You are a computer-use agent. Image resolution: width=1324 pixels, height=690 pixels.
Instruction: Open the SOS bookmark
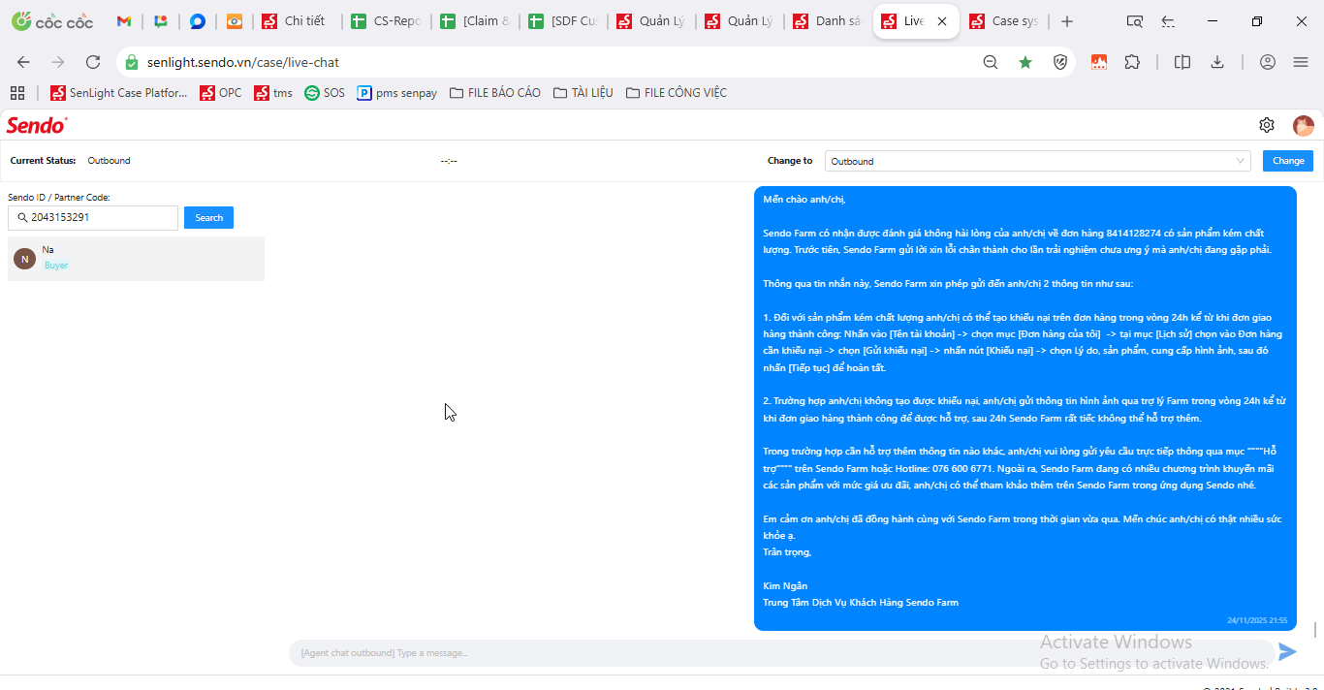click(x=325, y=93)
